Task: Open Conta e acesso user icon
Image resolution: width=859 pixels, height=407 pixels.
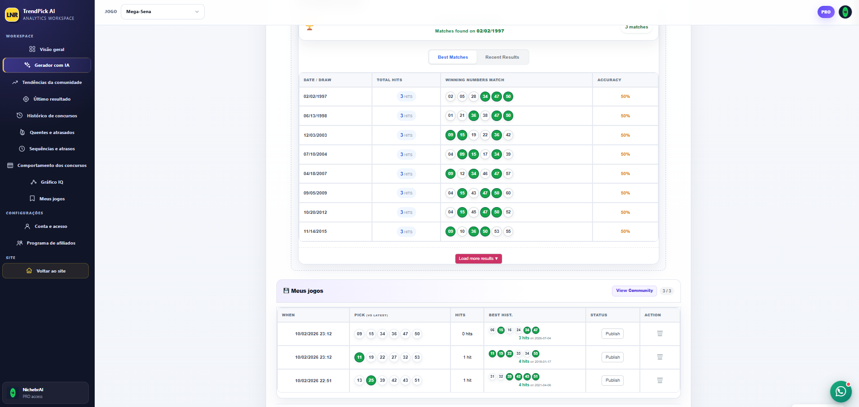Action: coord(27,227)
